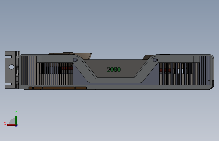Image resolution: width=219 pixels, height=141 pixels.
Task: Select the right heatsink fin array
Action: pos(184,70)
